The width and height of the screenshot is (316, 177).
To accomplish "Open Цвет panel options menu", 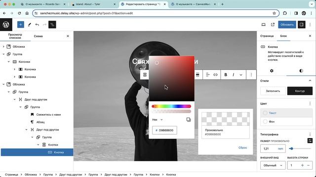I will tap(310, 104).
